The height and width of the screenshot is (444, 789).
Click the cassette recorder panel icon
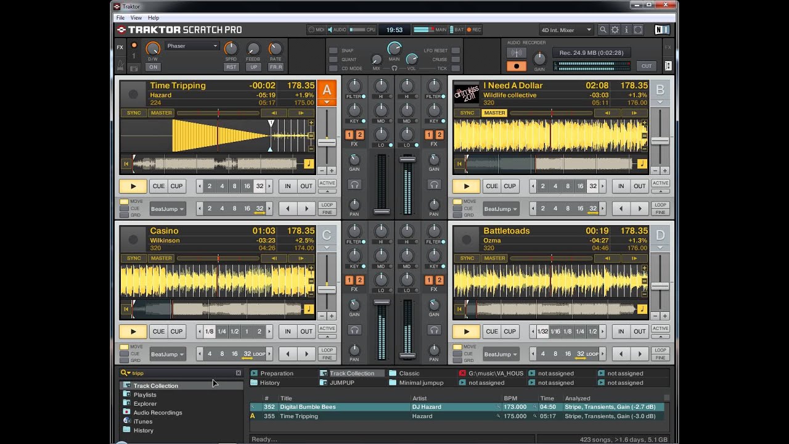(668, 66)
